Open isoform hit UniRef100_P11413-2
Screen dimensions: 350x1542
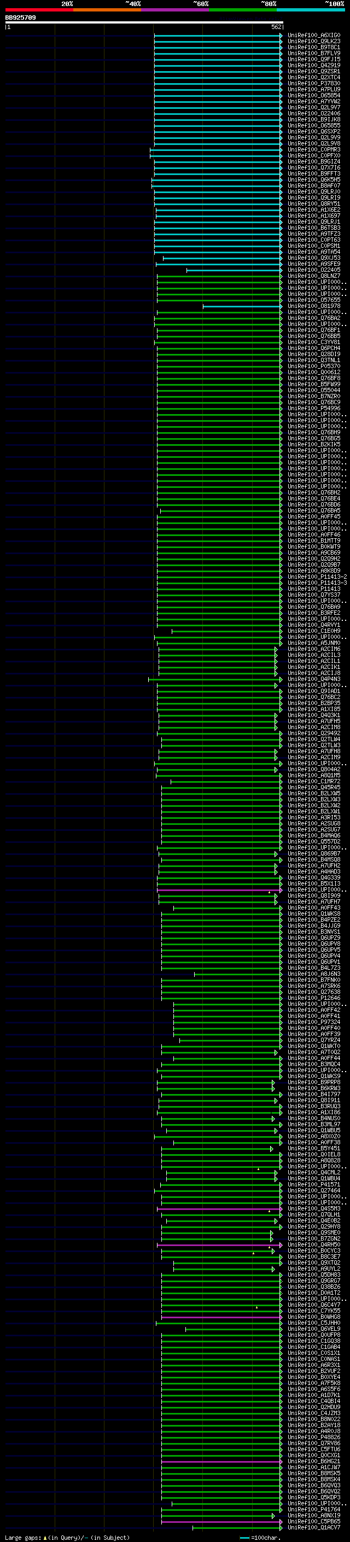tap(317, 577)
